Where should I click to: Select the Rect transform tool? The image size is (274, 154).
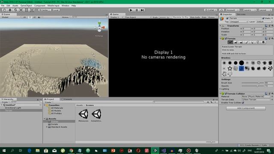pos(27,10)
